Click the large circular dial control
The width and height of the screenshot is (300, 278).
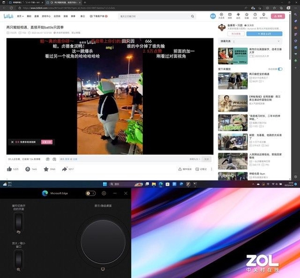pos(103,241)
